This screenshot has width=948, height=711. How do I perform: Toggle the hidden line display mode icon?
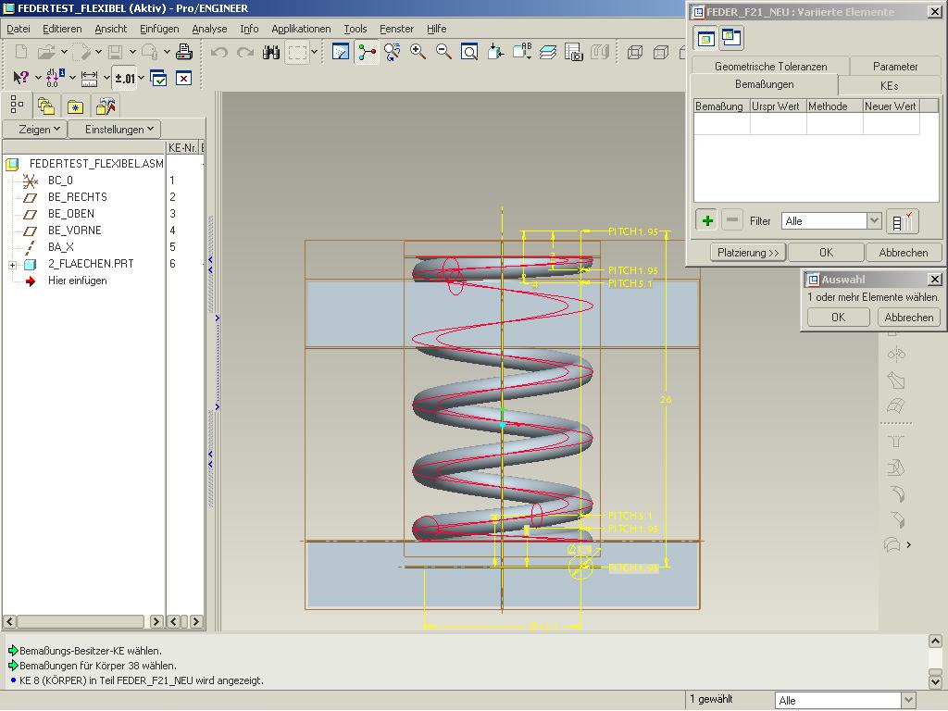661,53
